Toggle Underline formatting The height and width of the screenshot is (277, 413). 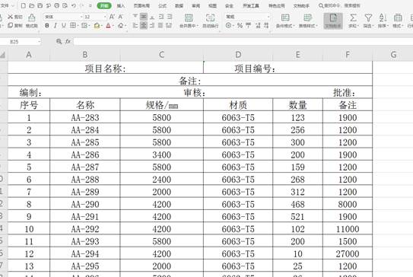63,26
